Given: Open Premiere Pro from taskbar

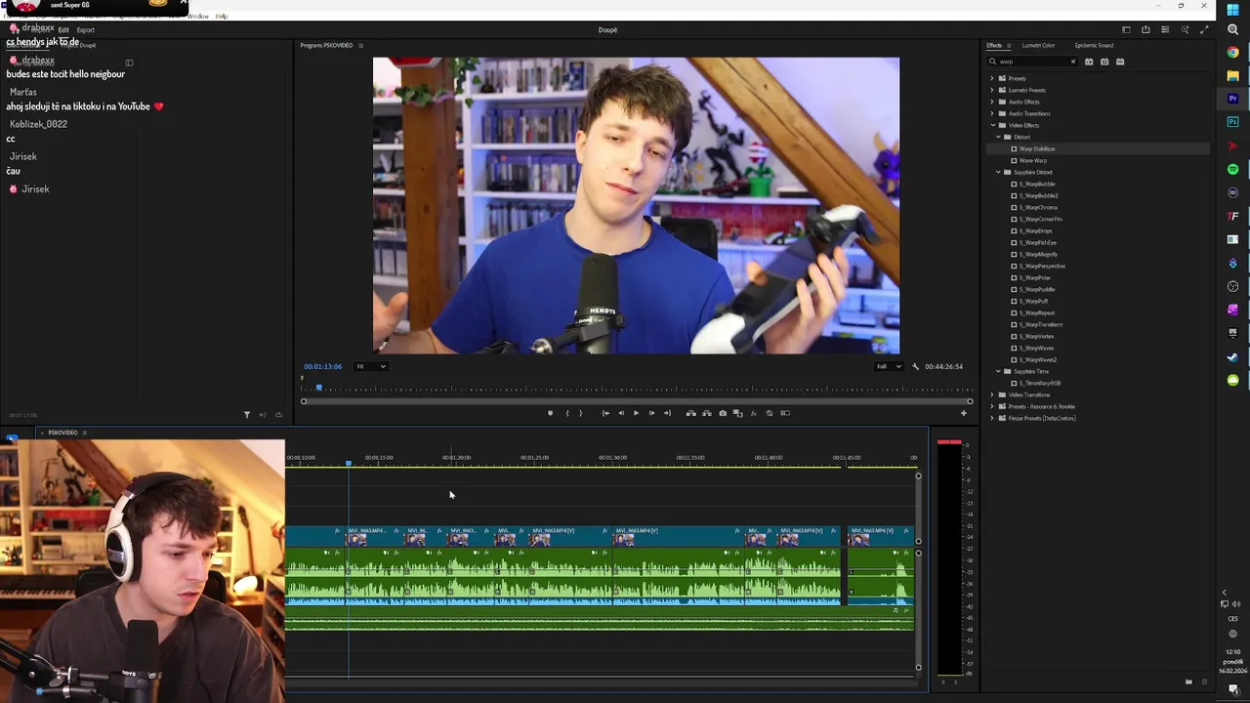Looking at the screenshot, I should point(1232,99).
